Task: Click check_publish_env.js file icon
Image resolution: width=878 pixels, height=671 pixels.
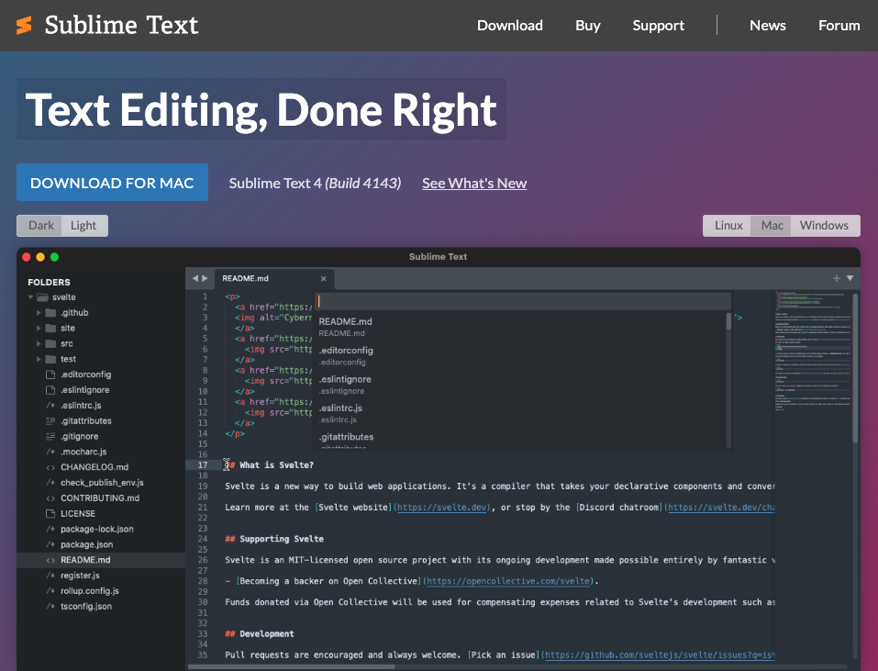Action: point(50,483)
